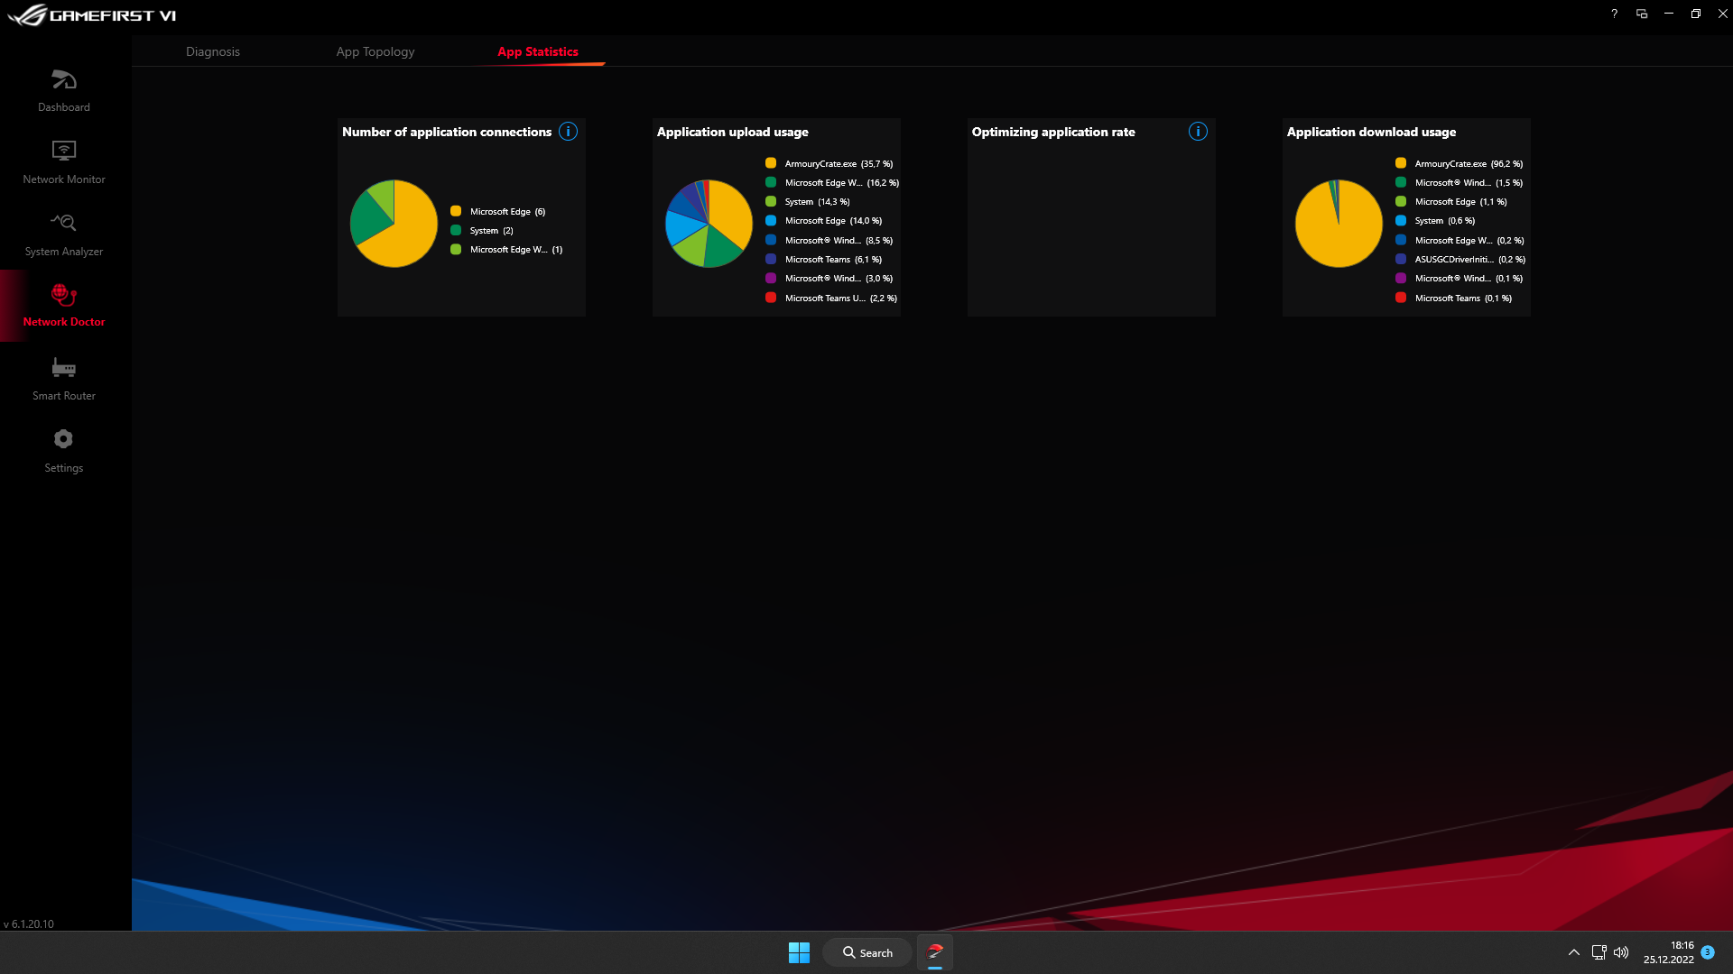Switch to the Diagnosis tab
1733x974 pixels.
point(213,51)
